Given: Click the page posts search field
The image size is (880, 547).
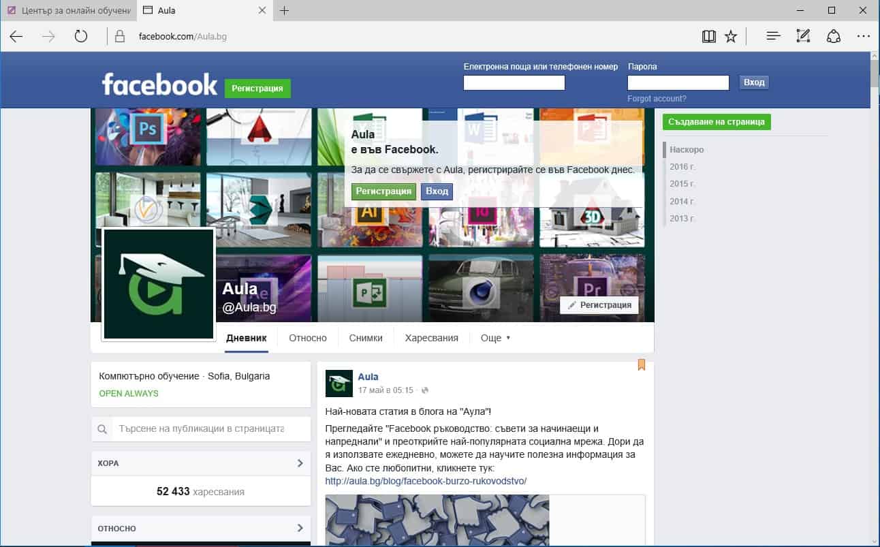Looking at the screenshot, I should coord(201,429).
